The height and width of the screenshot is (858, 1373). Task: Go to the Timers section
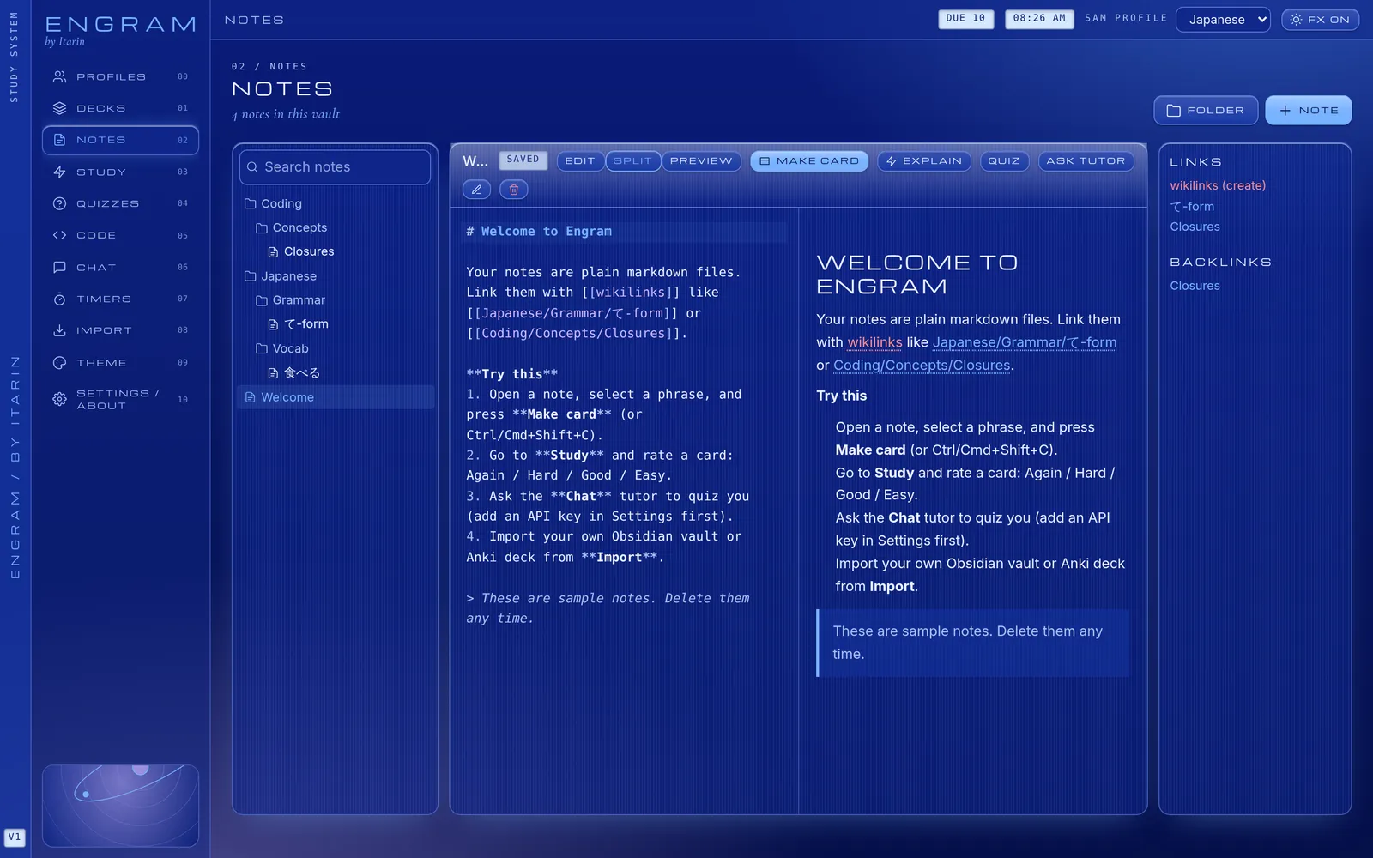(120, 299)
